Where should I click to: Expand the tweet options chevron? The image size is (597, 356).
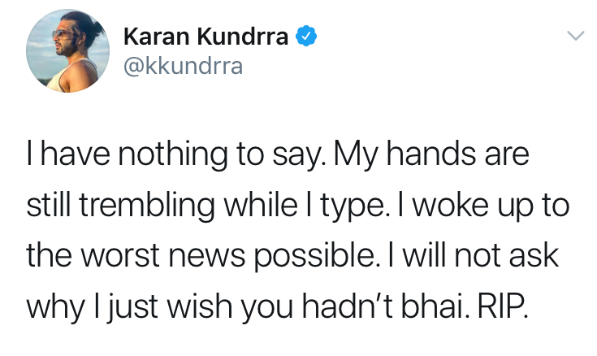pos(575,36)
